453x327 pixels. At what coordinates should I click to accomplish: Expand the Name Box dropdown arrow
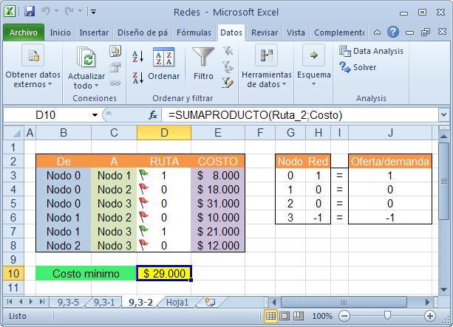point(95,115)
